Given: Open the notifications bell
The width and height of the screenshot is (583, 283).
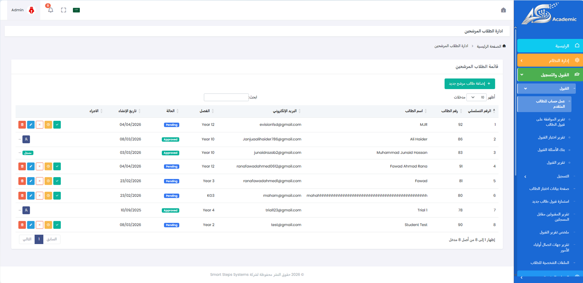Looking at the screenshot, I should point(51,10).
